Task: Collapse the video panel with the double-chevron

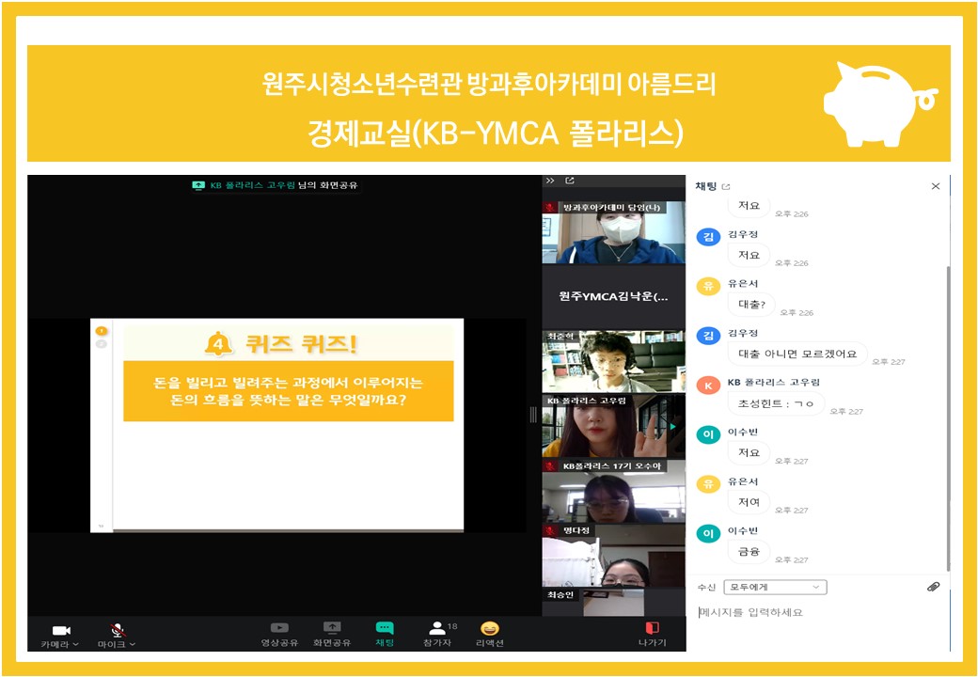Action: 550,181
